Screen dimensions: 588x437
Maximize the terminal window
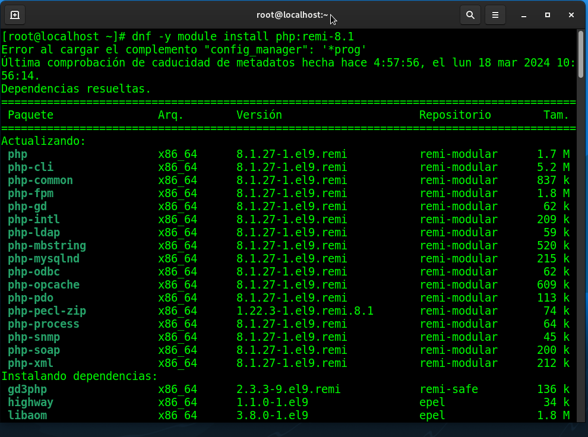pyautogui.click(x=548, y=15)
